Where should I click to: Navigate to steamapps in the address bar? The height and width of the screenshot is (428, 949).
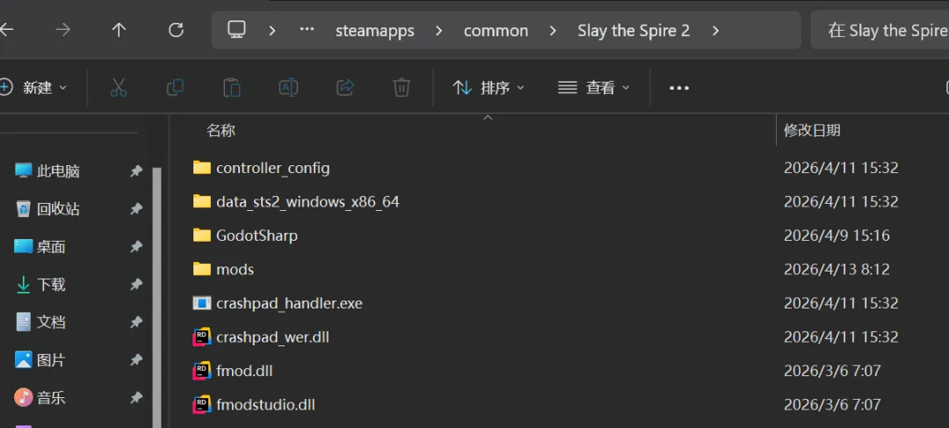[375, 31]
